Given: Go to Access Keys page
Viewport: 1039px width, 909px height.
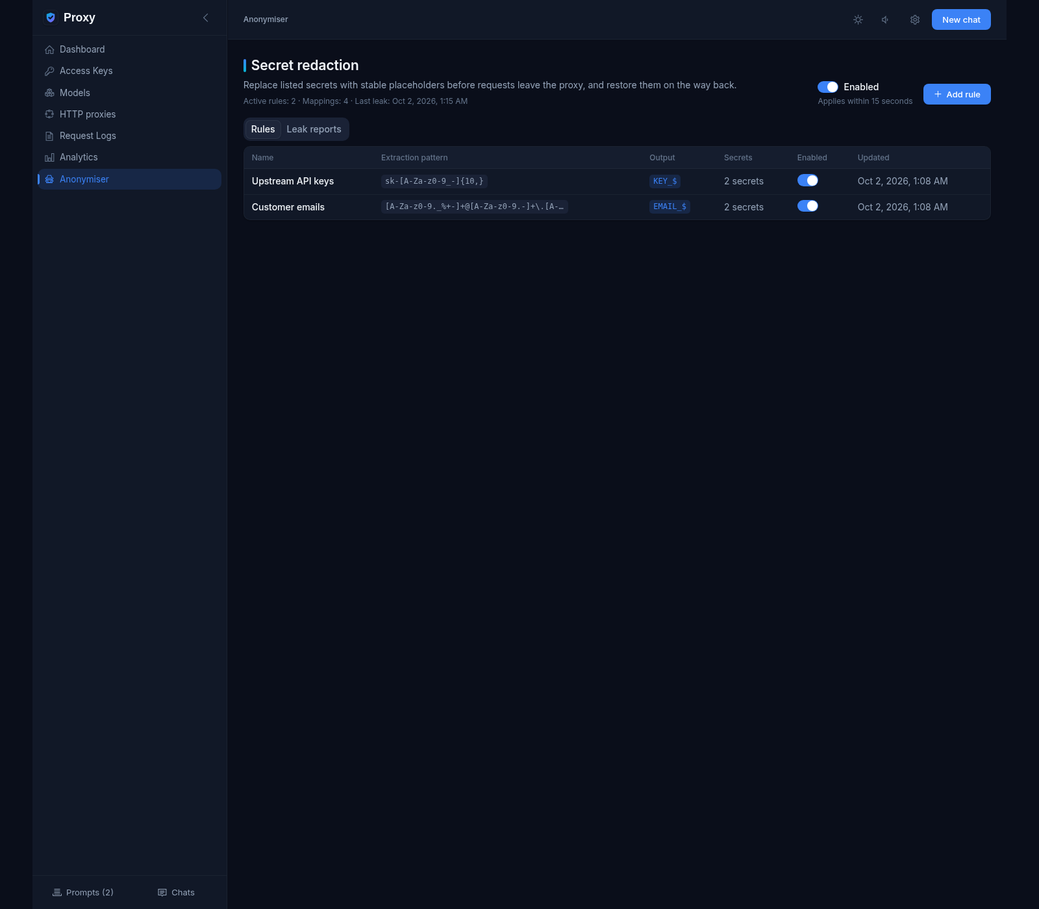Looking at the screenshot, I should coord(129,71).
